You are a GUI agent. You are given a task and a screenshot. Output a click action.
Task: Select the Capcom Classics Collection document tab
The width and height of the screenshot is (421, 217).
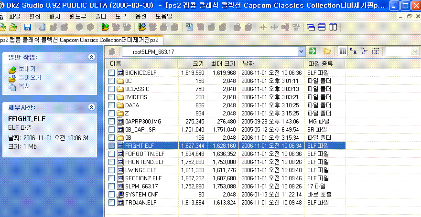coord(81,40)
